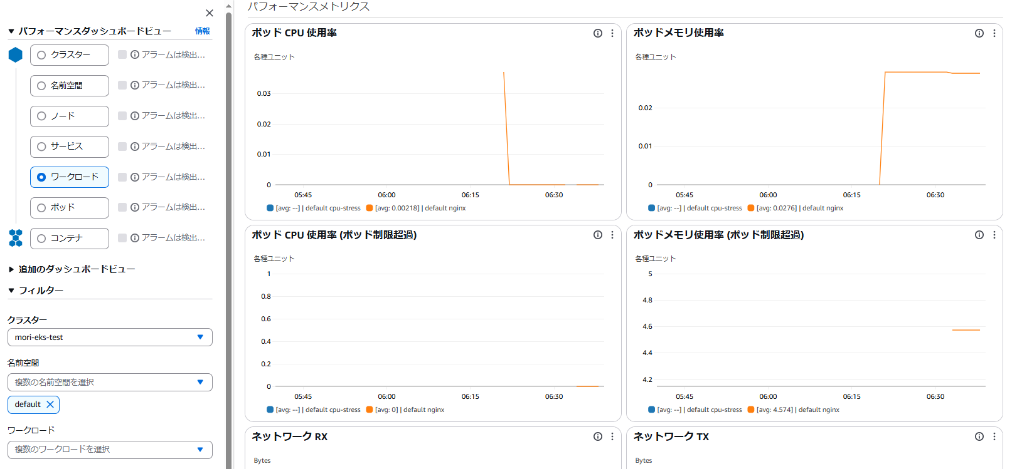
Task: Click alarm info icon in クラスター row
Action: [x=135, y=55]
